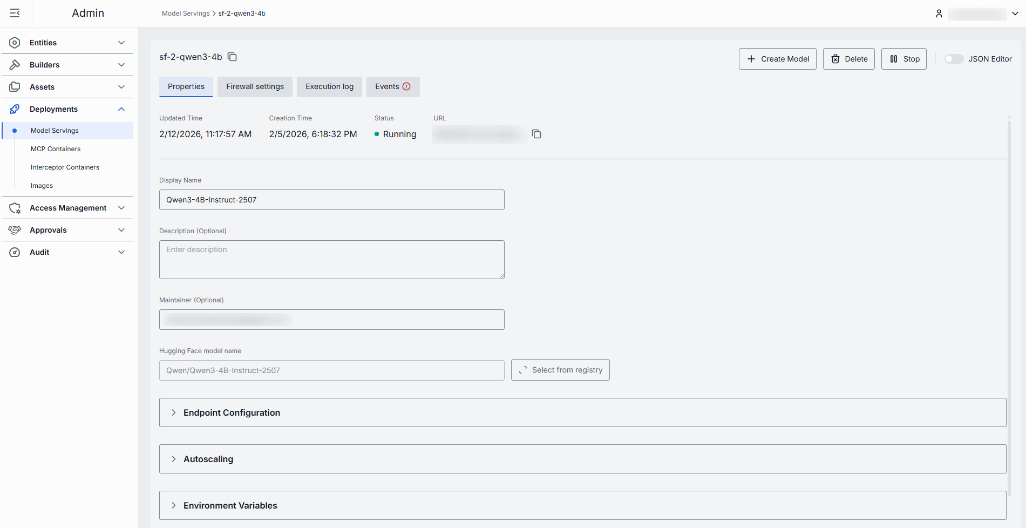Click the Audit compass icon

(15, 252)
